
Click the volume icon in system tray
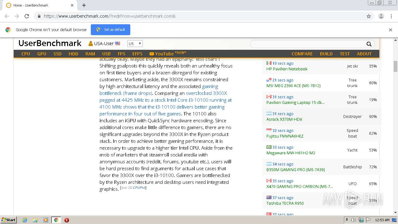354,220
